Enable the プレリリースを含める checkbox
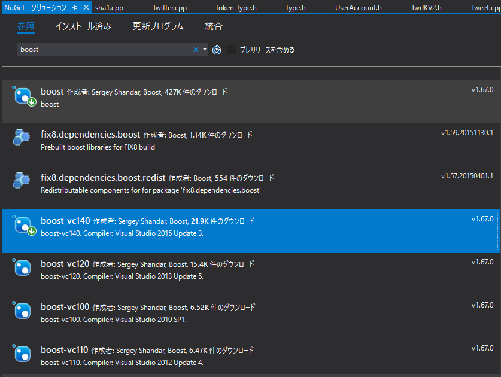Screen dimensions: 501x377 click(x=232, y=50)
